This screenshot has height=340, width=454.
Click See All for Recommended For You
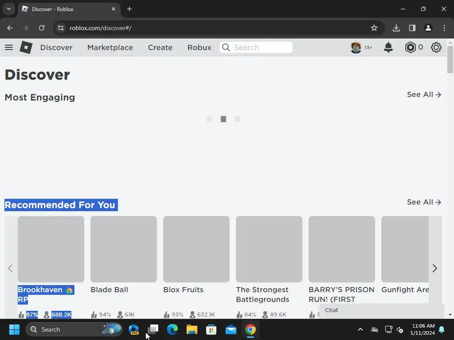[424, 202]
